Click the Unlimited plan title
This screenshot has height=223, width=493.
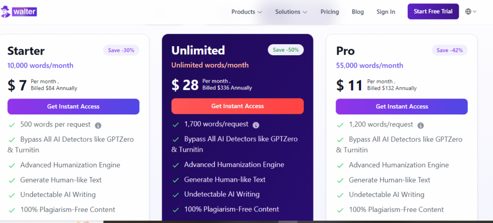click(198, 50)
